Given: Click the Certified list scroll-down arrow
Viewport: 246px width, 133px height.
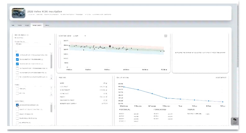Looking at the screenshot, I should (x=51, y=94).
